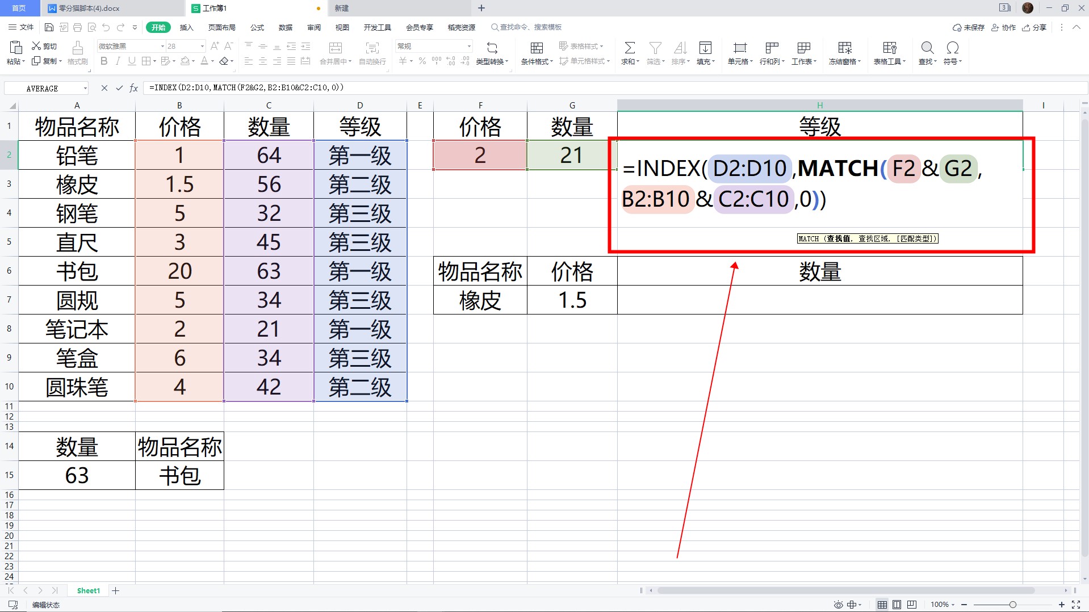This screenshot has width=1089, height=612.
Task: Toggle Bold text formatting
Action: pos(104,61)
